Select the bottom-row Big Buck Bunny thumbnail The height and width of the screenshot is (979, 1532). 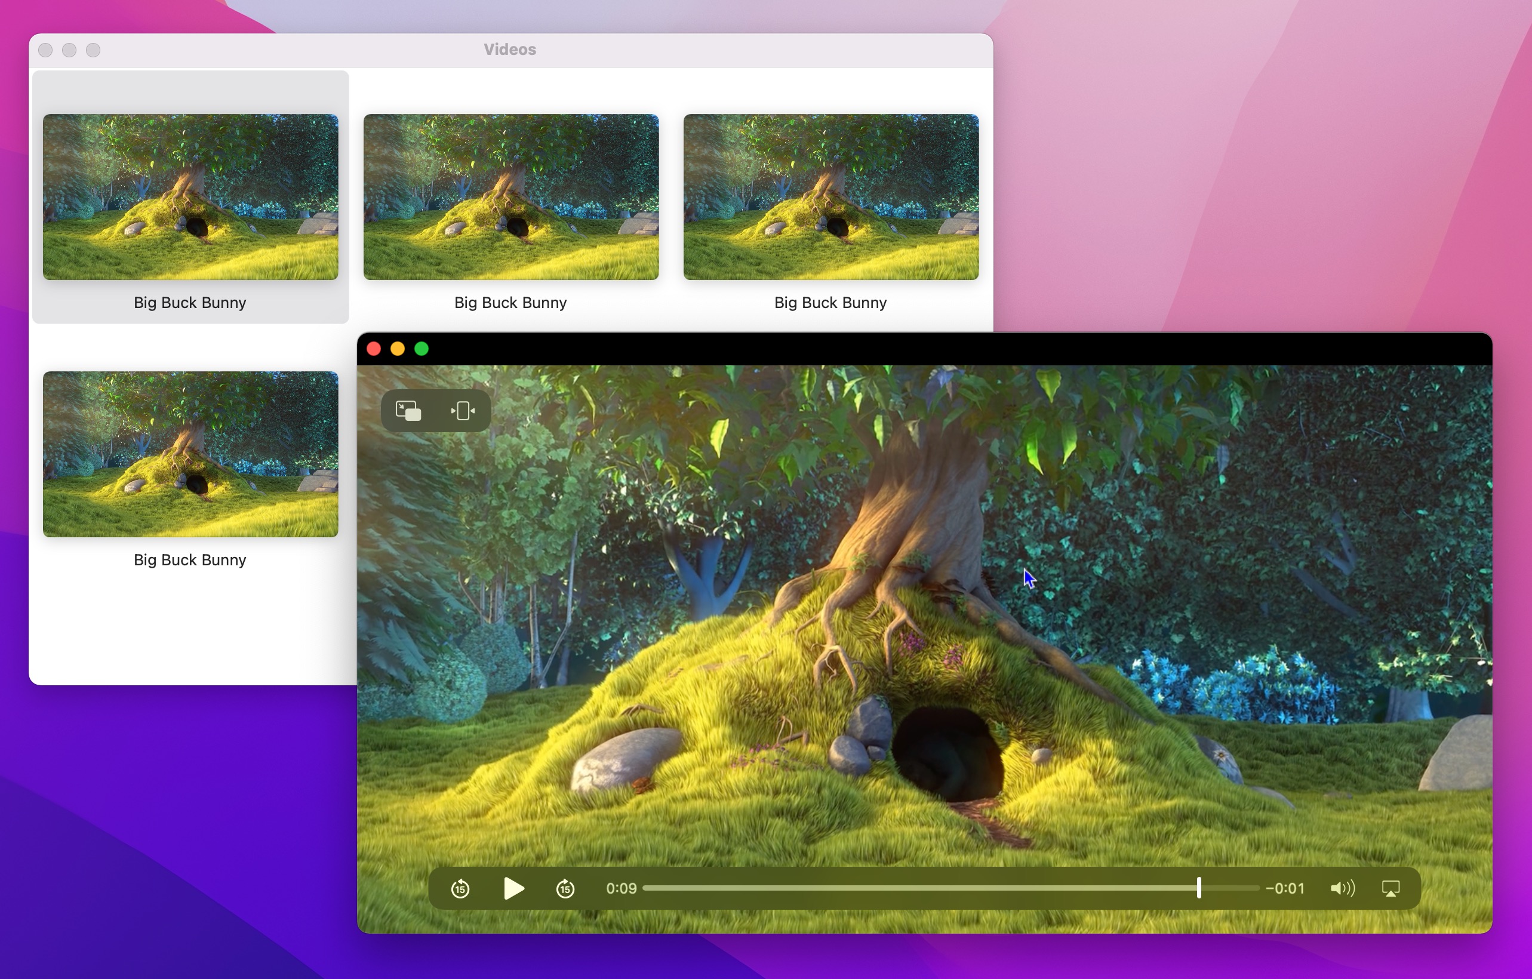[190, 454]
